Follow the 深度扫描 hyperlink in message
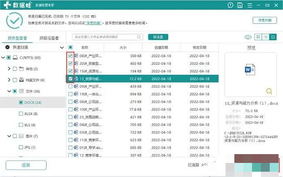The image size is (283, 177). (93, 23)
